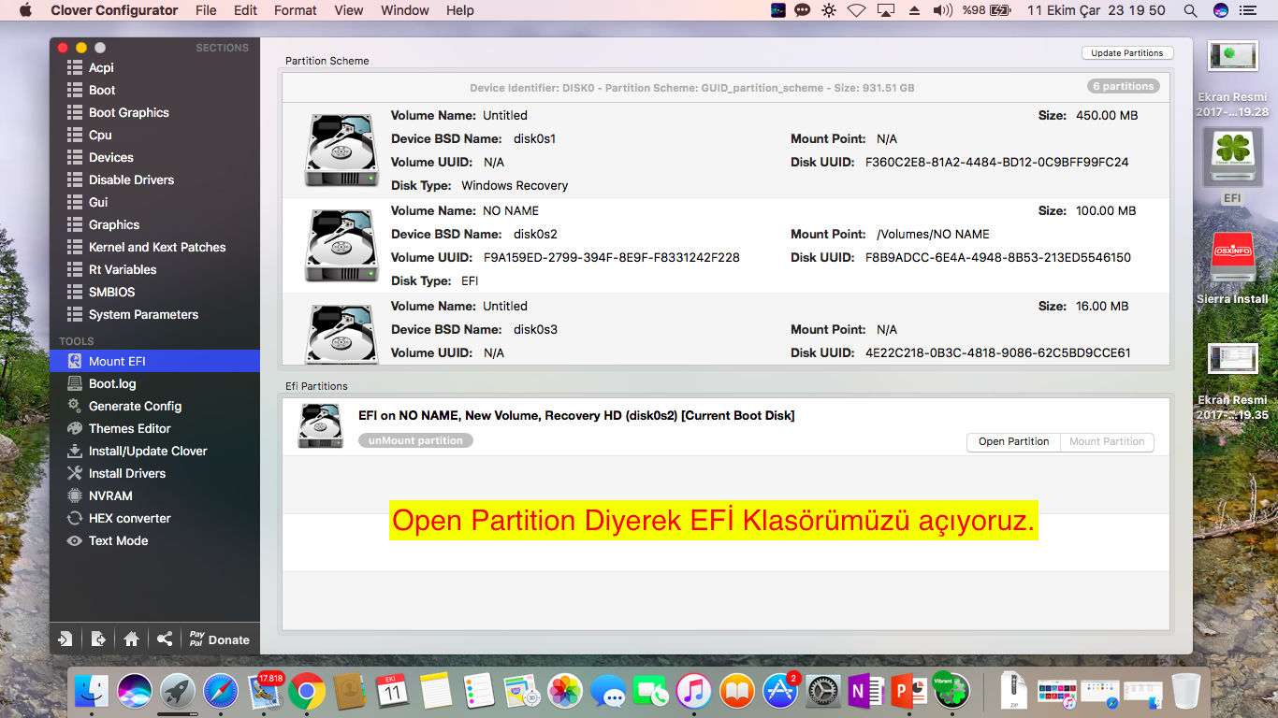The image size is (1278, 718).
Task: Click the unMount partition button
Action: pos(415,440)
